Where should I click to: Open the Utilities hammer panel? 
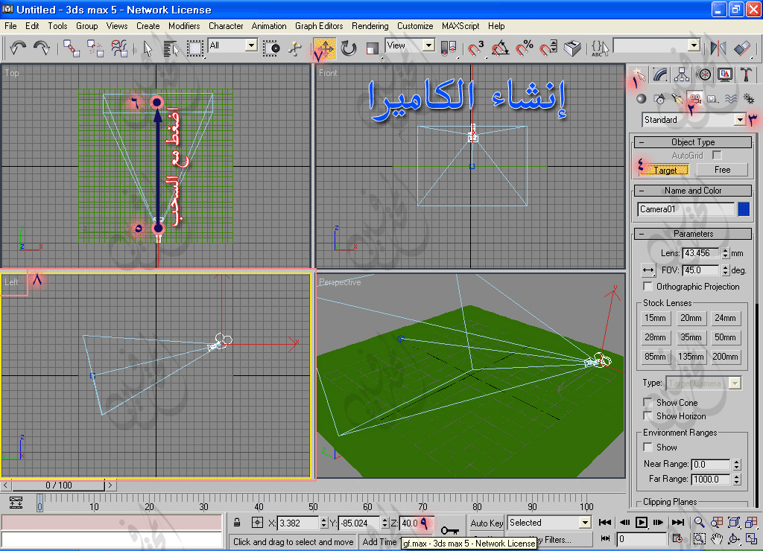click(x=747, y=74)
